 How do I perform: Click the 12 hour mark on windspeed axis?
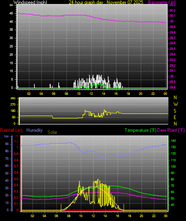91,94
